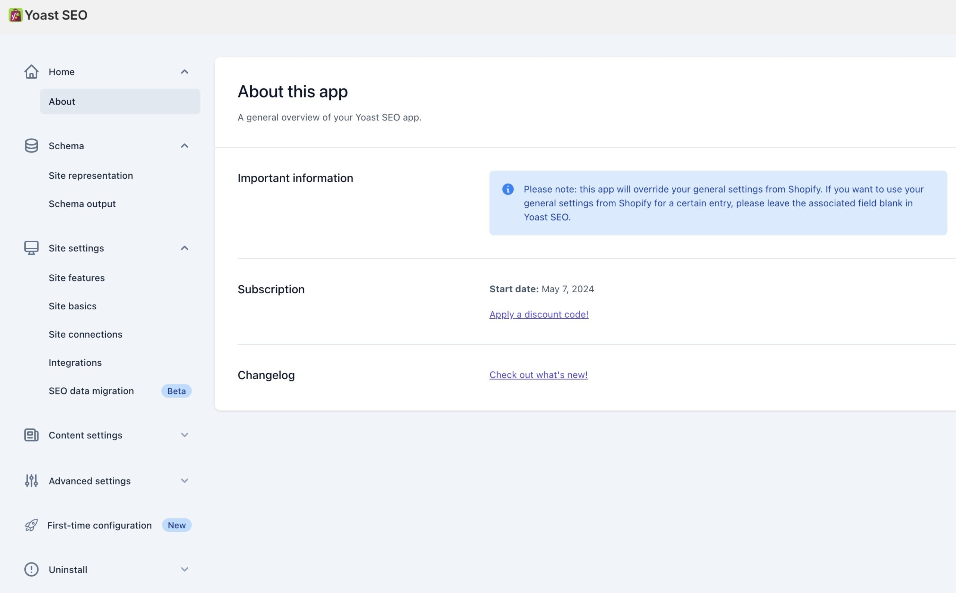Expand the Advanced settings chevron
956x593 pixels.
(x=184, y=481)
